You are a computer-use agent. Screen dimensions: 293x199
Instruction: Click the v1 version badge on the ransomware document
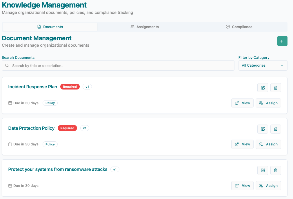point(115,169)
